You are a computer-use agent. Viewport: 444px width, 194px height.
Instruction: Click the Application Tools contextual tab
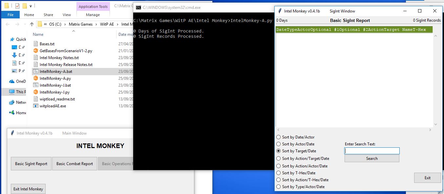pyautogui.click(x=93, y=7)
